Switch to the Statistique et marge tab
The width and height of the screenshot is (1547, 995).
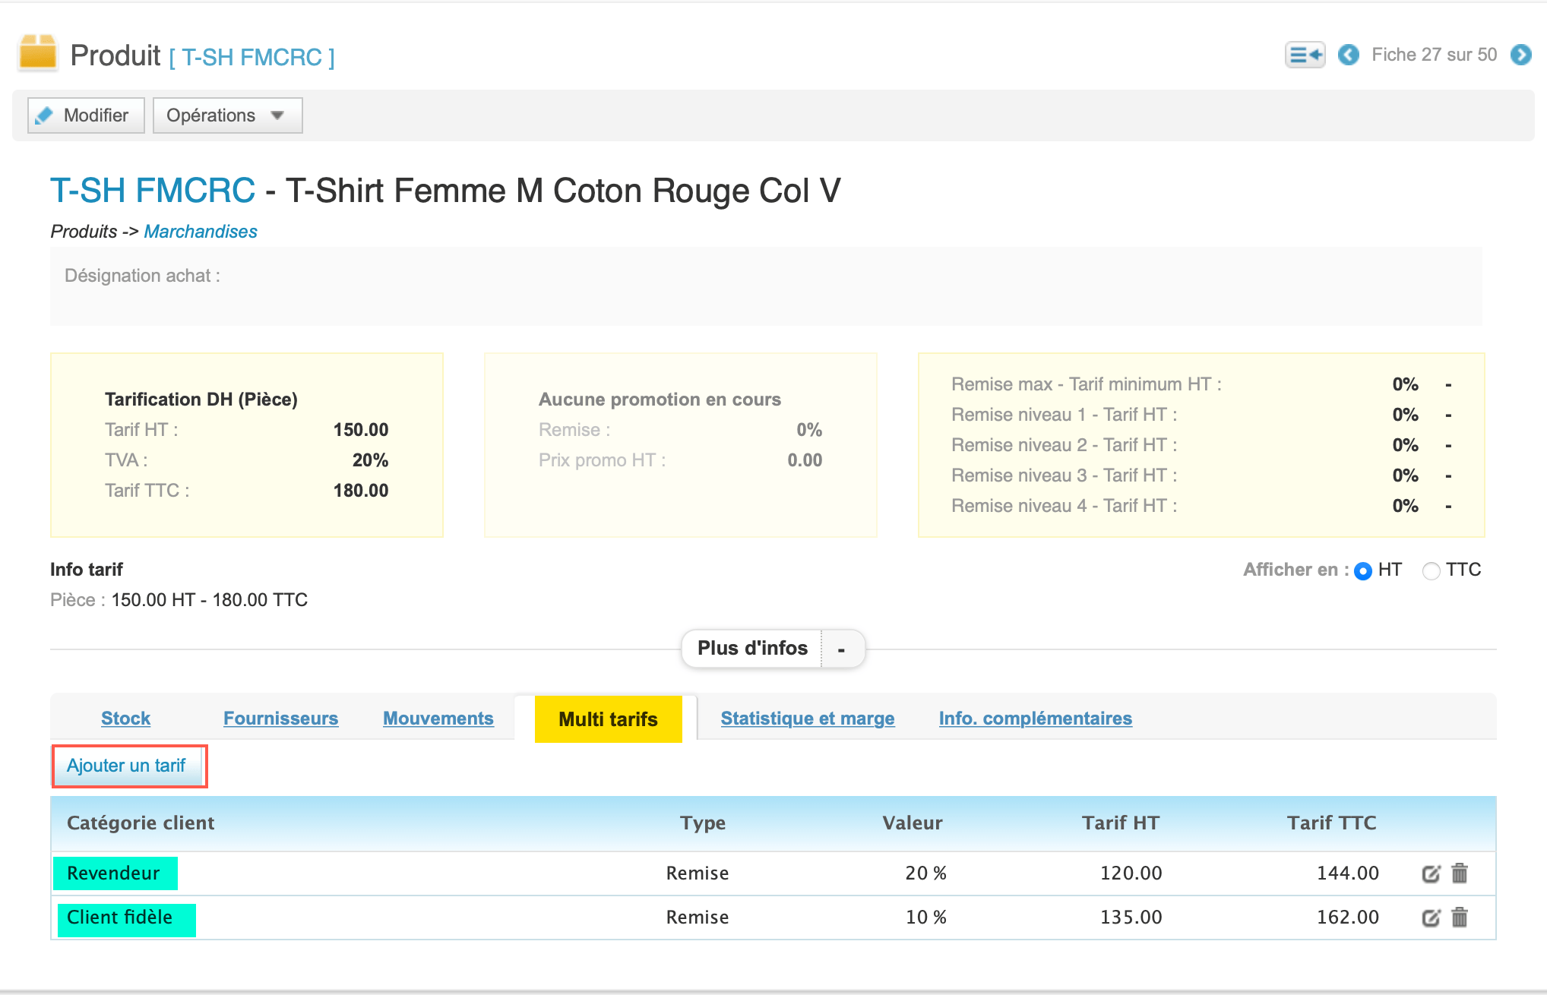pyautogui.click(x=807, y=718)
